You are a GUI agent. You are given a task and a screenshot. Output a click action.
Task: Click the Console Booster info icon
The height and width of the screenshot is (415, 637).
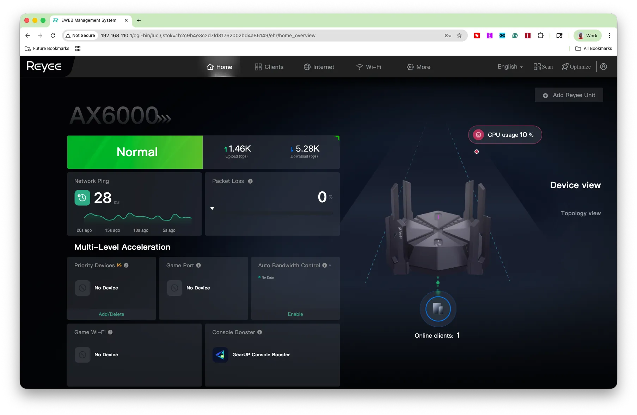coord(260,332)
